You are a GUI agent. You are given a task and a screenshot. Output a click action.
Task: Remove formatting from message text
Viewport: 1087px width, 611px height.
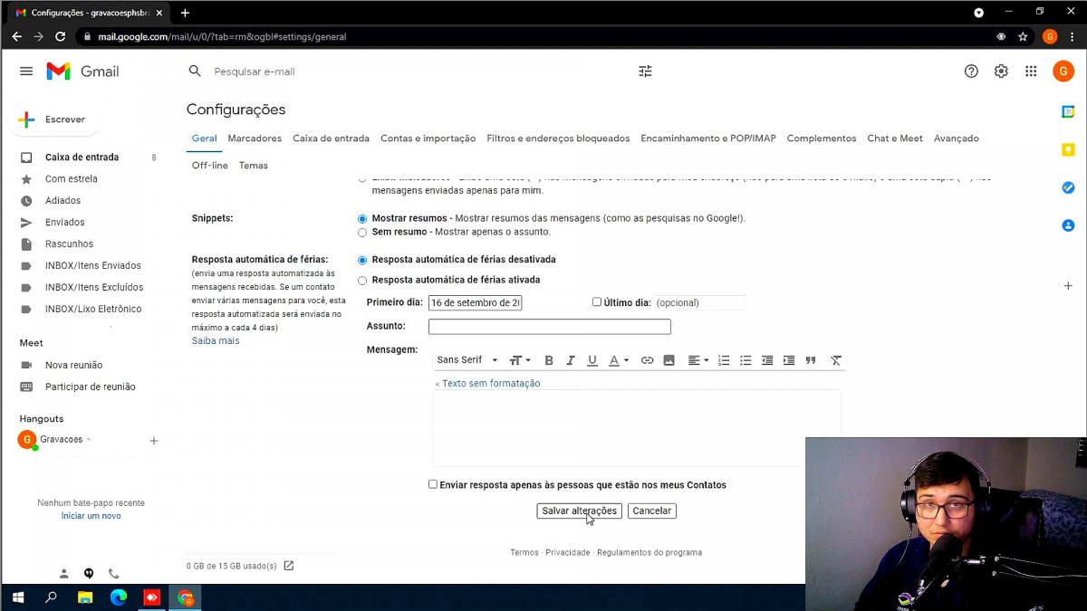(x=836, y=360)
